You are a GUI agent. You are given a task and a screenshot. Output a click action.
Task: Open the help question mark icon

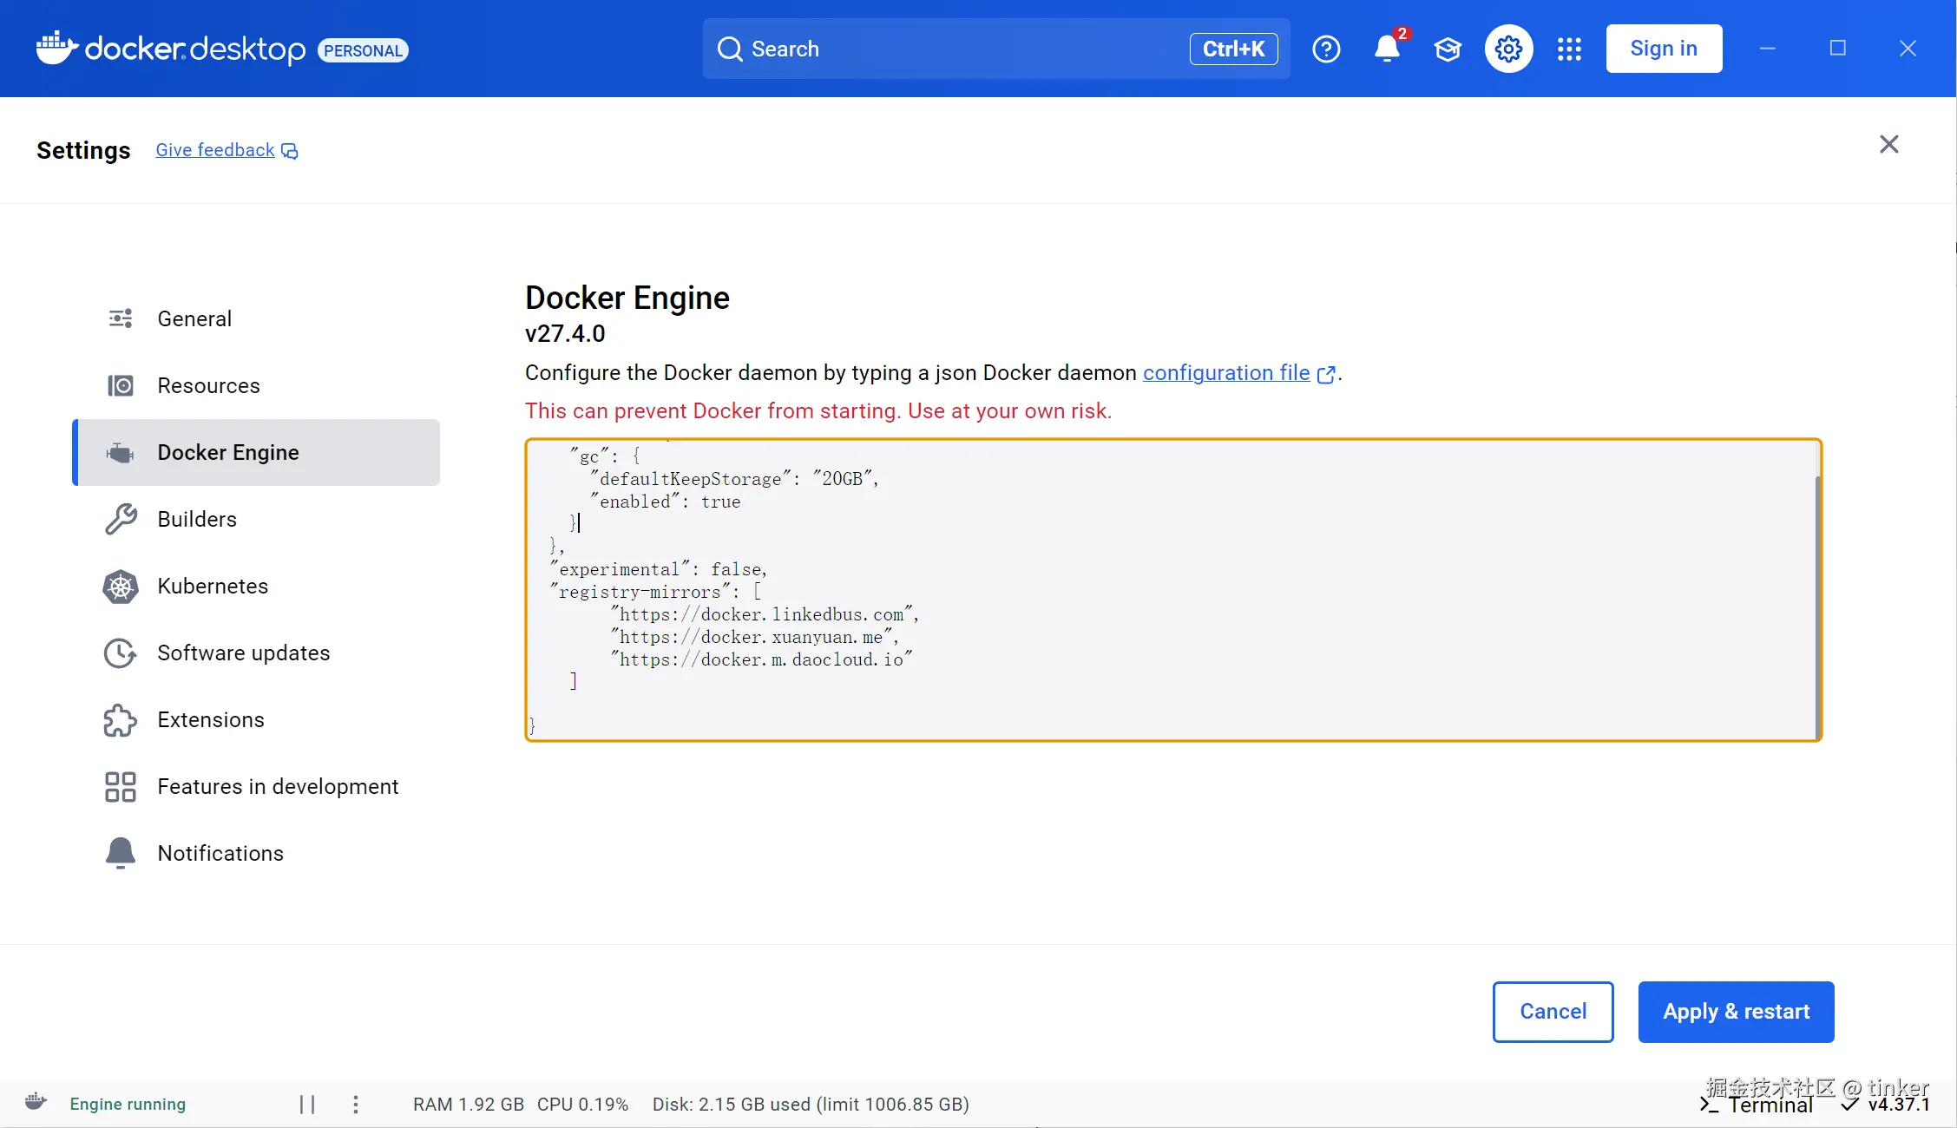1326,49
